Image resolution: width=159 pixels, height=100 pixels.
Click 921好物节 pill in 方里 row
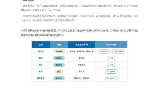(111, 71)
